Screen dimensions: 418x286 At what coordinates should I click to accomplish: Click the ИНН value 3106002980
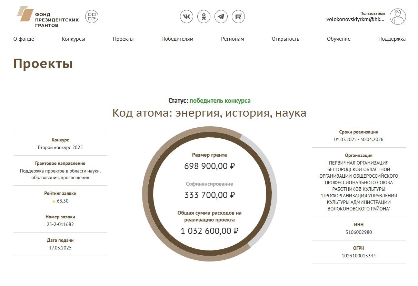click(x=359, y=232)
